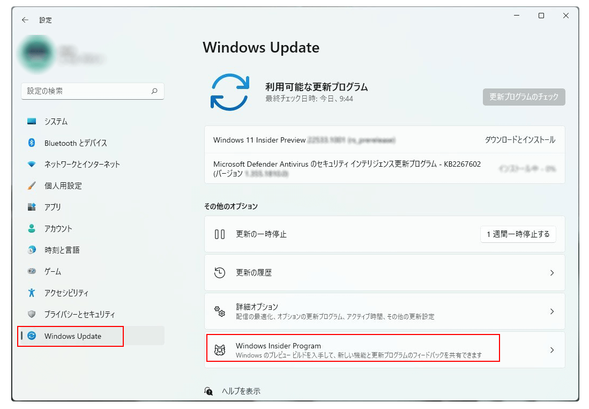Expand 詳細オプション with its right chevron
The image size is (589, 409).
click(552, 311)
